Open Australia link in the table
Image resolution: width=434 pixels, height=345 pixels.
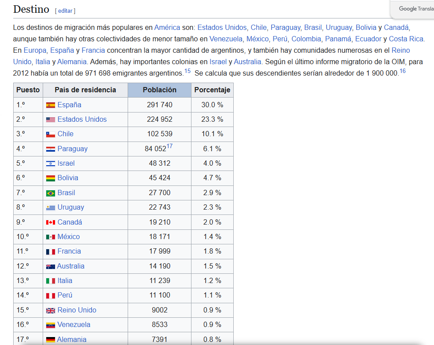(x=70, y=266)
